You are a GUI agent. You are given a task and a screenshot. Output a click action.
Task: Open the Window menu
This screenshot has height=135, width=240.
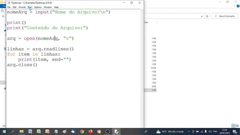tap(48, 7)
